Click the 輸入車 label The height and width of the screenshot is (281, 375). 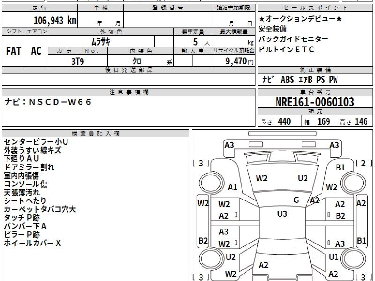click(x=193, y=51)
